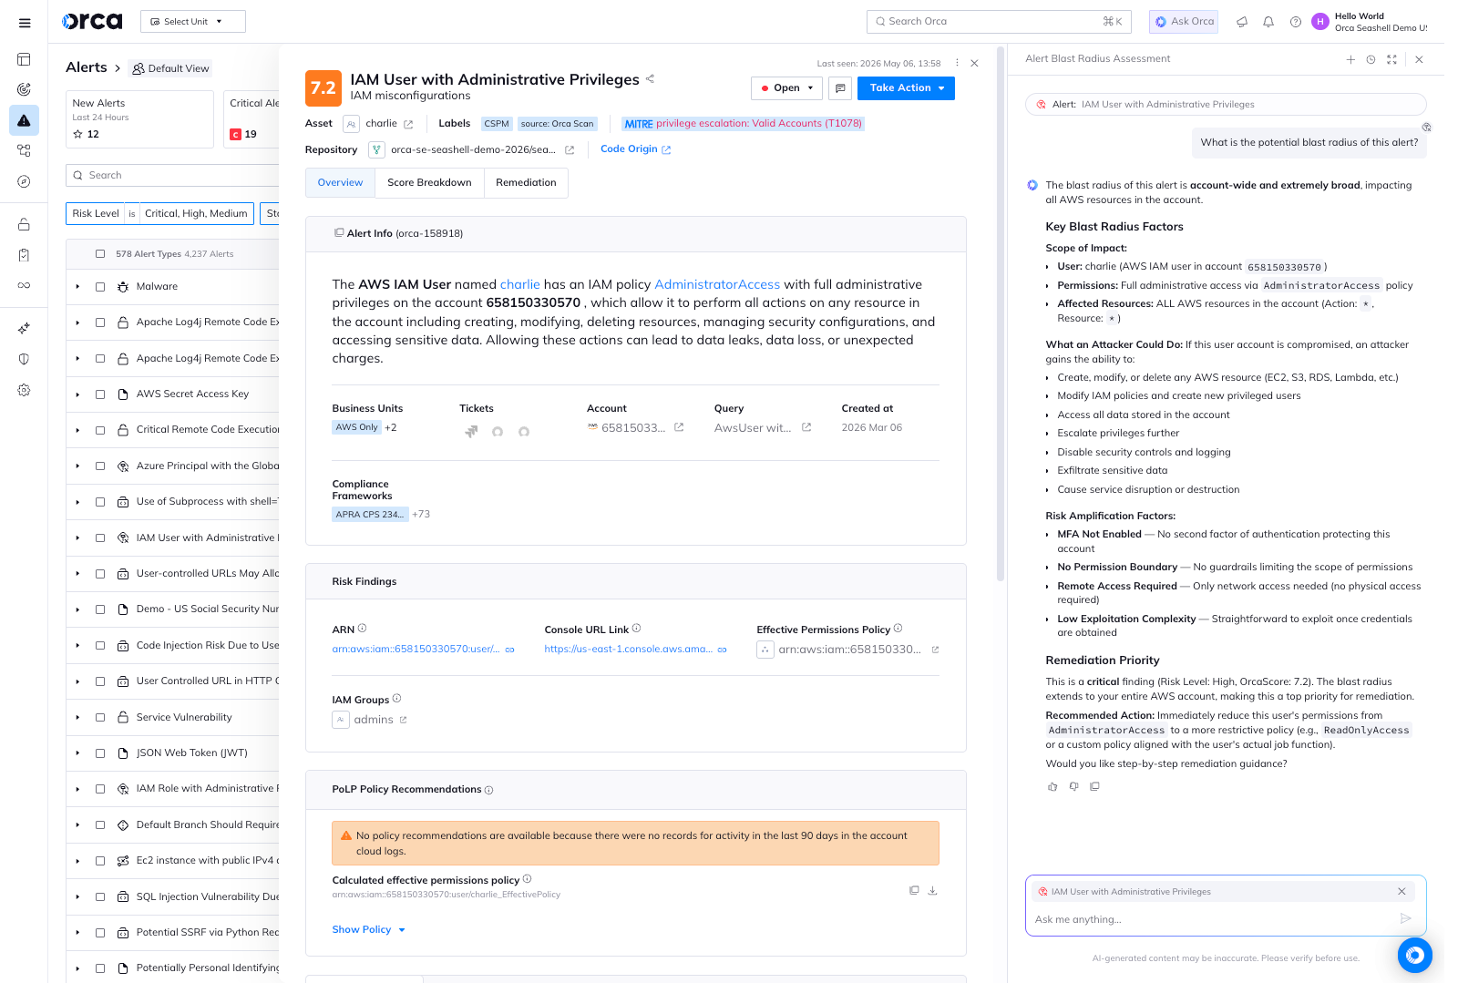Switch to the Overview tab
The width and height of the screenshot is (1458, 983).
coord(340,183)
